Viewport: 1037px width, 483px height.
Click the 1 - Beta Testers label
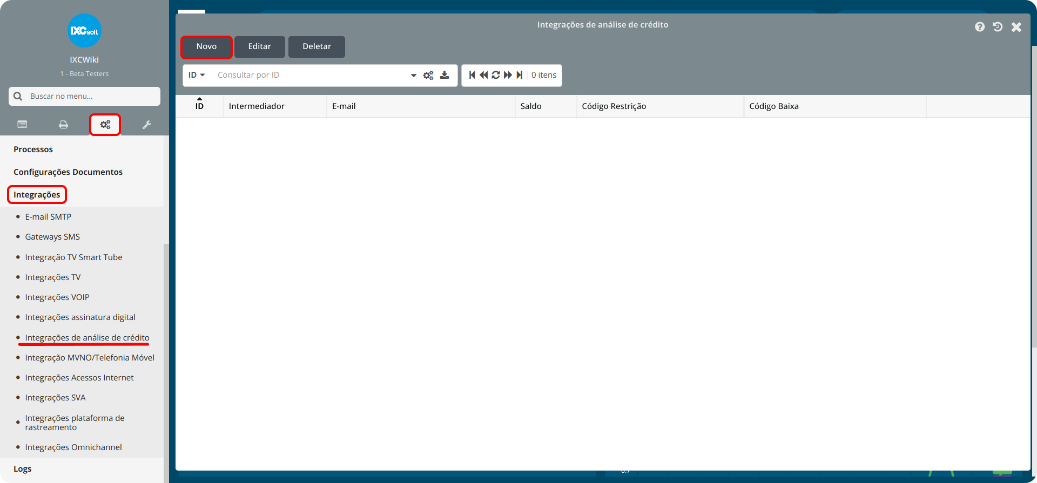click(84, 74)
